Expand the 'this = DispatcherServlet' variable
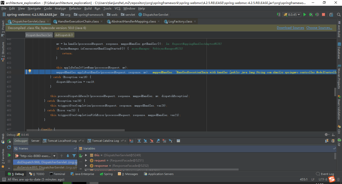342x184 pixels. [x=86, y=155]
